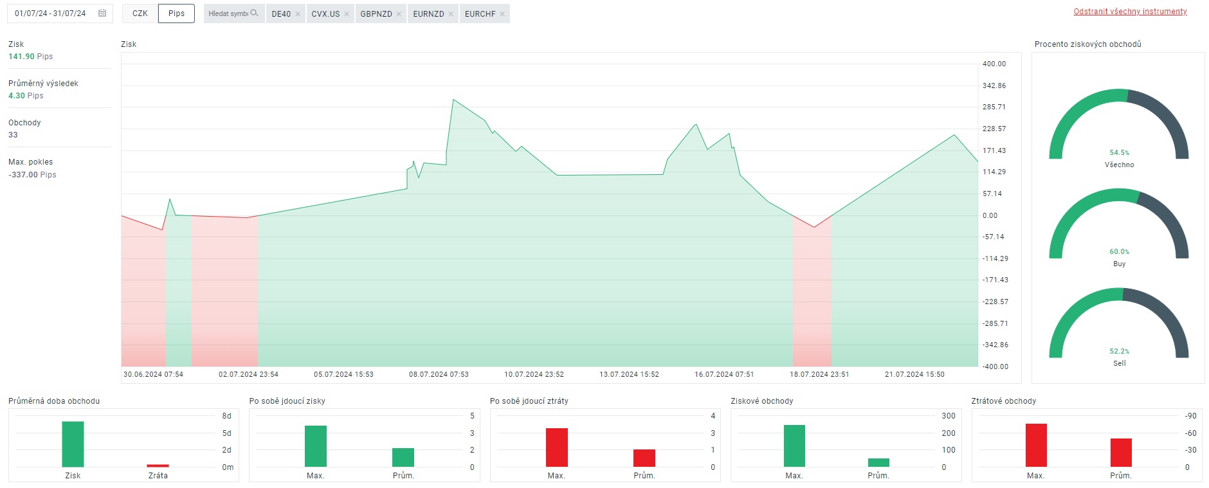Click the Všechno 54.5% gauge

tap(1119, 129)
